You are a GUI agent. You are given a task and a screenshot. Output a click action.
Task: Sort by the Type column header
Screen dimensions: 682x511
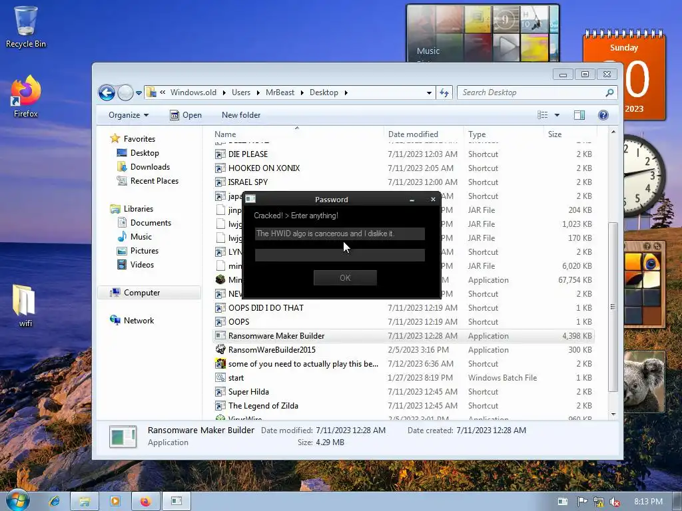[x=477, y=134]
